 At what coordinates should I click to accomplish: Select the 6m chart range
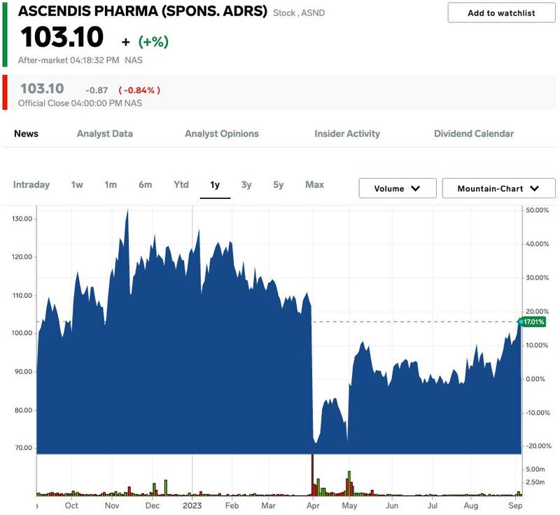tap(146, 185)
